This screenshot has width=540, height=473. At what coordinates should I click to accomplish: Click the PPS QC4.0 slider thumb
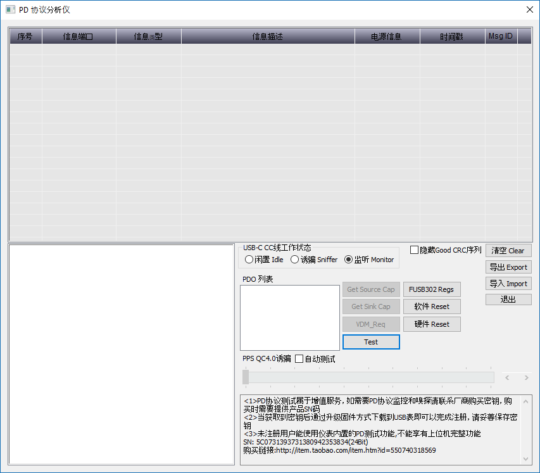coord(246,377)
